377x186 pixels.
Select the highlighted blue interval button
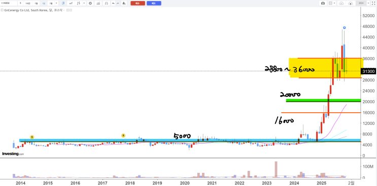click(43, 3)
